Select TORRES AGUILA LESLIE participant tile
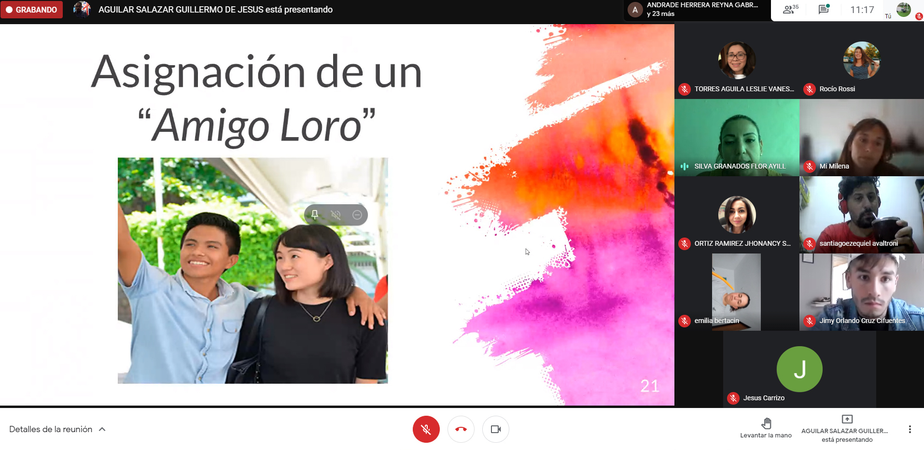The image size is (924, 450). (737, 61)
